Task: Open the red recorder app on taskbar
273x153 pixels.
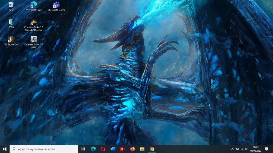Action: click(x=123, y=149)
